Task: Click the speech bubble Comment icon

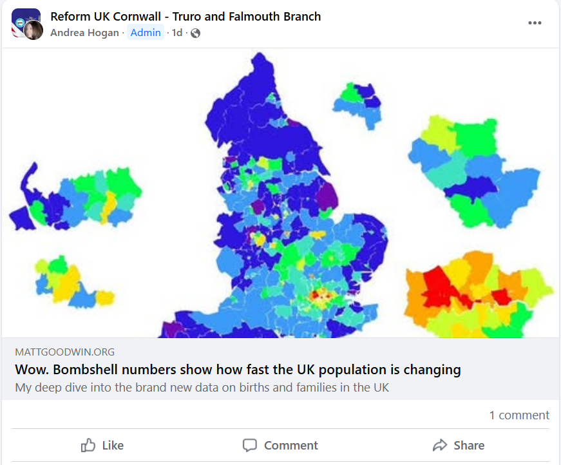Action: [x=250, y=445]
